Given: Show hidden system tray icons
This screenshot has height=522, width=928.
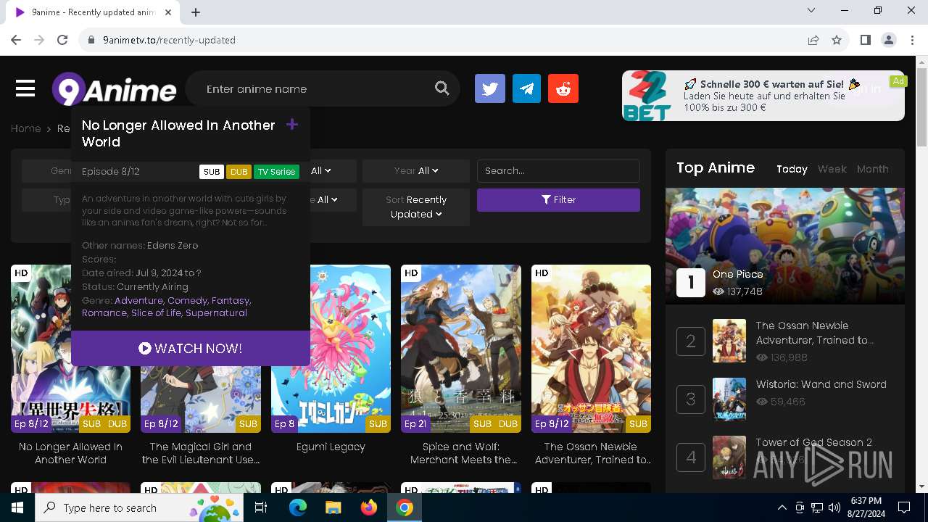Looking at the screenshot, I should coord(782,507).
